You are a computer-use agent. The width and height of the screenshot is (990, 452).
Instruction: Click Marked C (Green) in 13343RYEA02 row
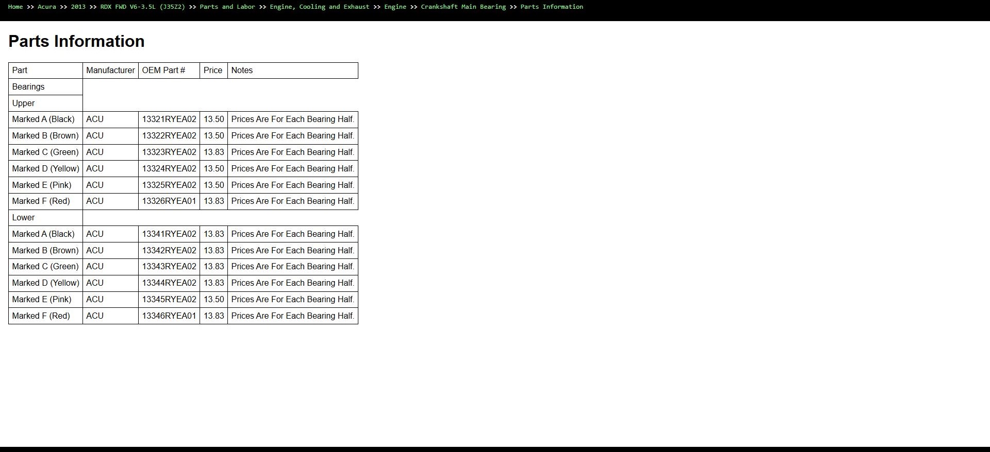coord(45,267)
